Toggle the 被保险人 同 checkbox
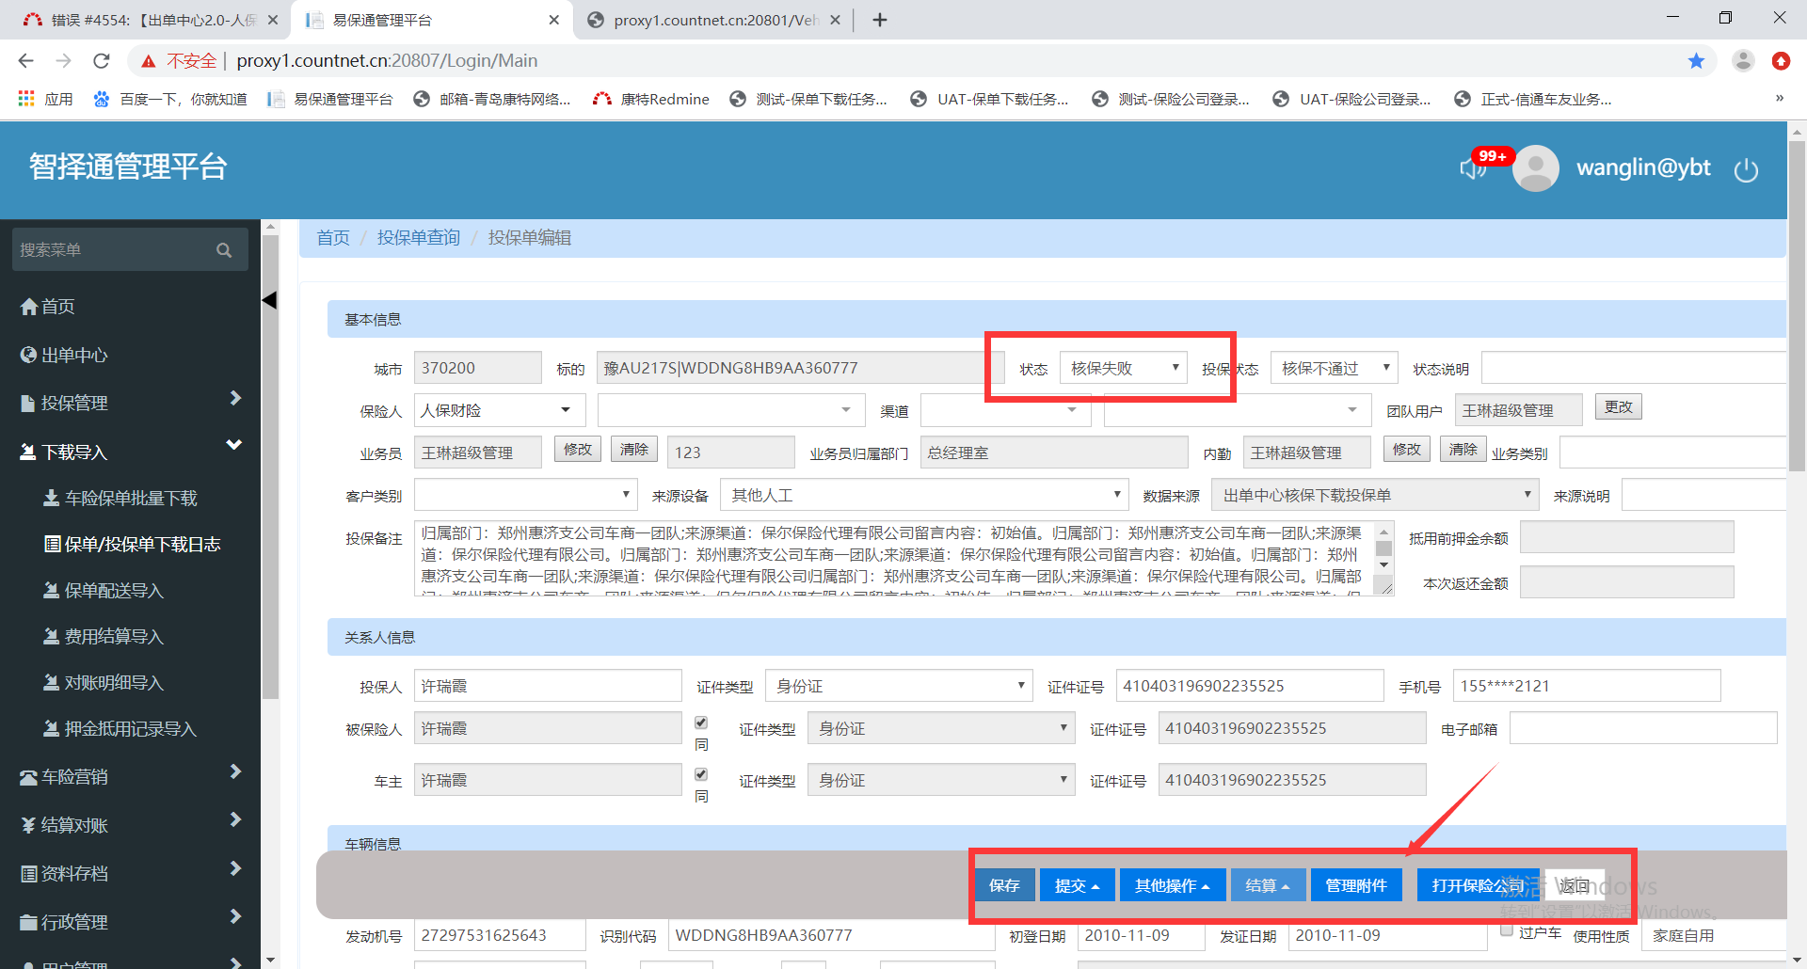 click(701, 723)
